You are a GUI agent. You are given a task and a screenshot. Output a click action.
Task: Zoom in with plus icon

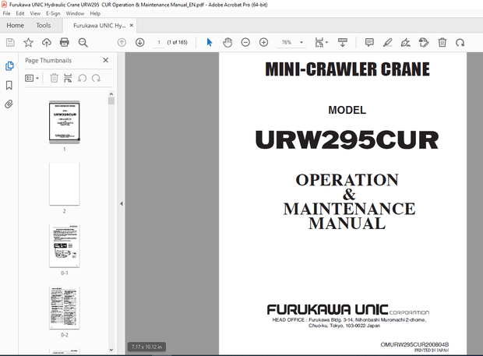coord(263,43)
